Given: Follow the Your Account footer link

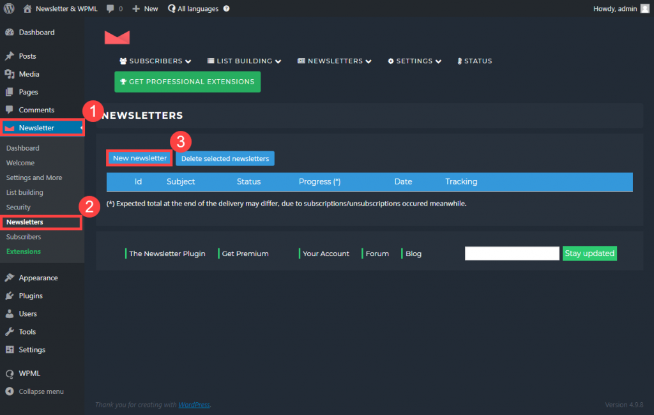Looking at the screenshot, I should (326, 253).
